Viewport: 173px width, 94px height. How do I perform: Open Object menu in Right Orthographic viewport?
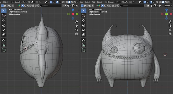(6, 2)
